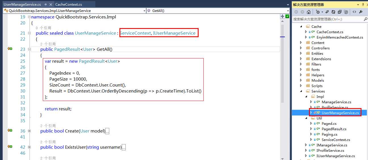
Task: Select the fonts folder
Action: pos(316,70)
